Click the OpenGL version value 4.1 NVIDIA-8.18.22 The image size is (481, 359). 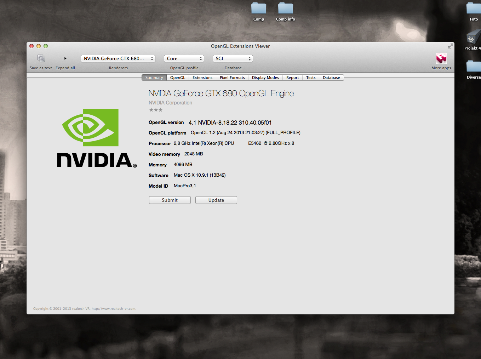click(x=230, y=122)
